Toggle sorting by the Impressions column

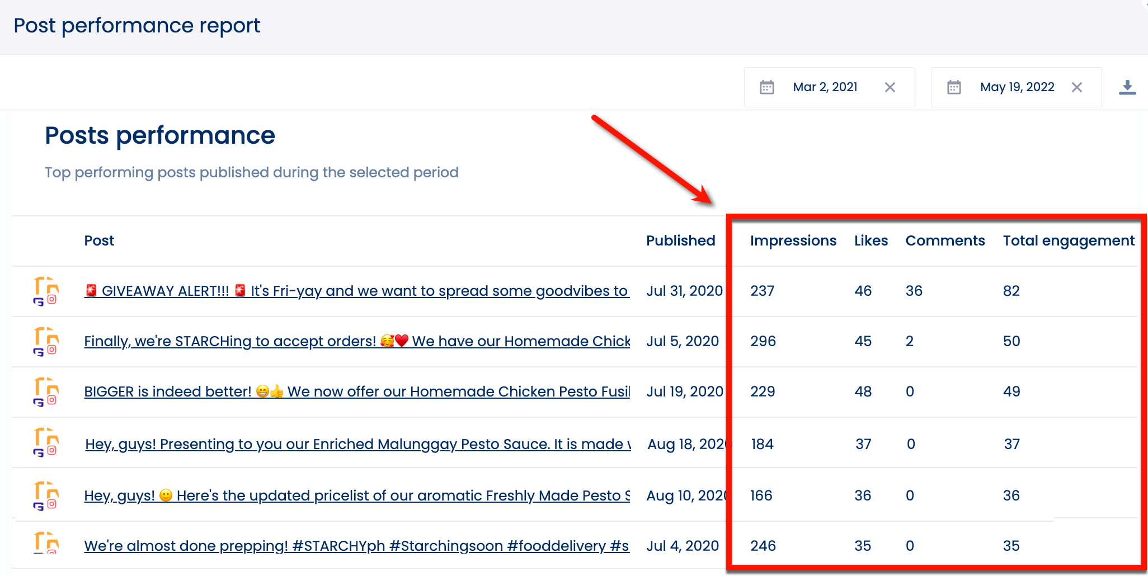(x=793, y=240)
